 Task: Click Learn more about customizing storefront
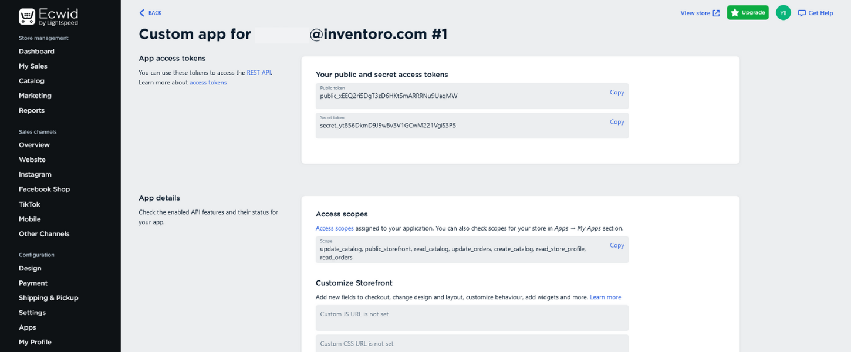tap(605, 297)
